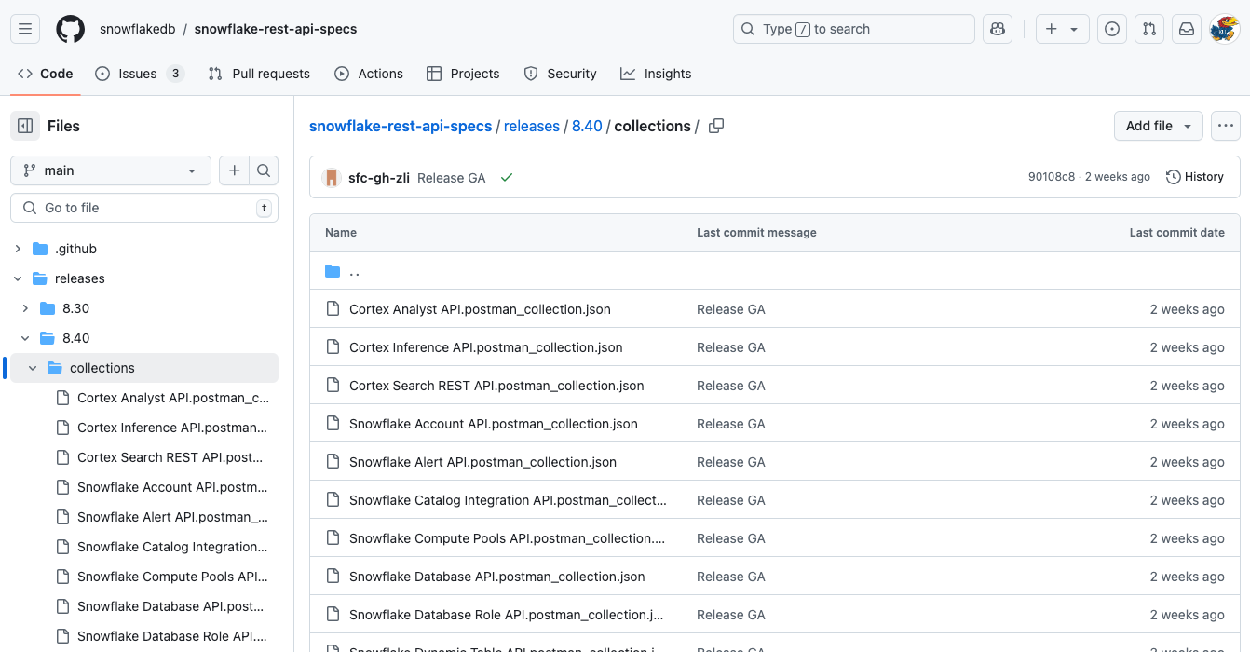The width and height of the screenshot is (1250, 652).
Task: Switch to the Projects tab
Action: (x=463, y=74)
